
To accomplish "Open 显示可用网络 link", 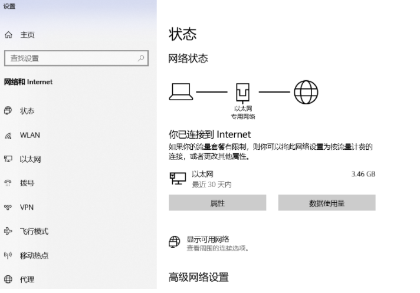I will 208,239.
